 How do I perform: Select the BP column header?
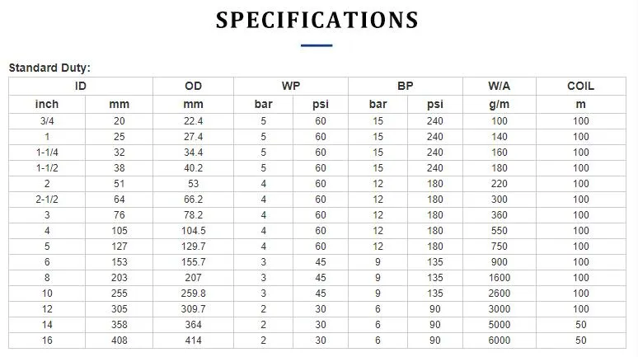[x=406, y=86]
